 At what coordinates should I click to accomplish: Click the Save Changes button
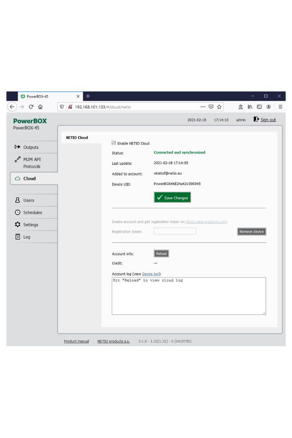[172, 198]
